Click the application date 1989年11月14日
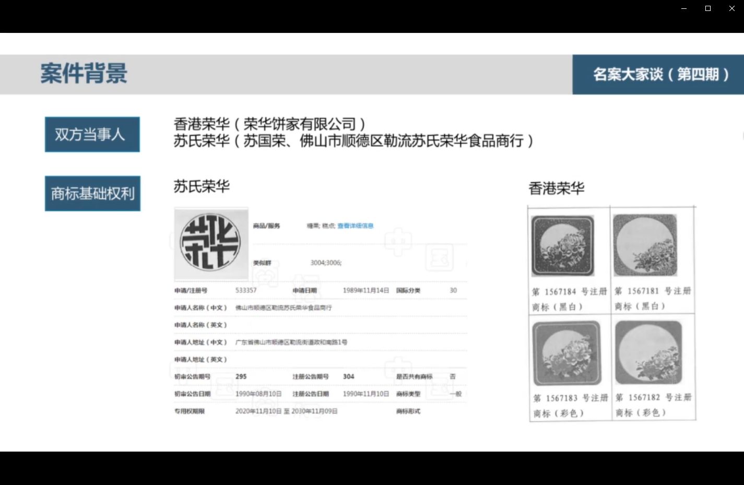 click(x=365, y=290)
